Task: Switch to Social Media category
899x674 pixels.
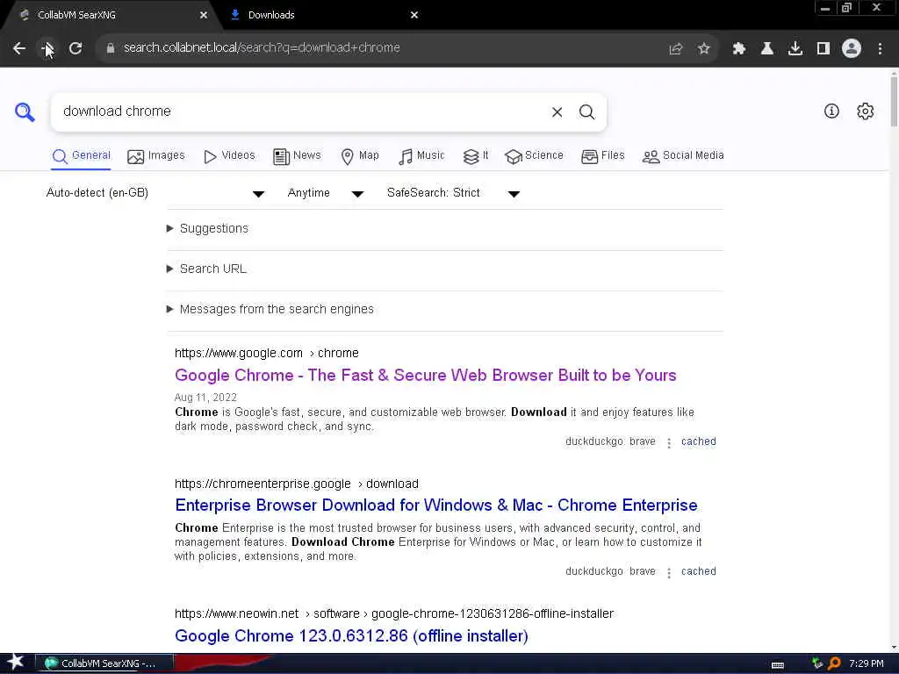Action: click(683, 156)
